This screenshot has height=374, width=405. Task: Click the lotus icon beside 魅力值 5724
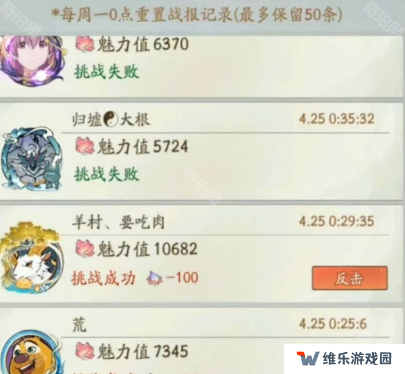pyautogui.click(x=85, y=146)
